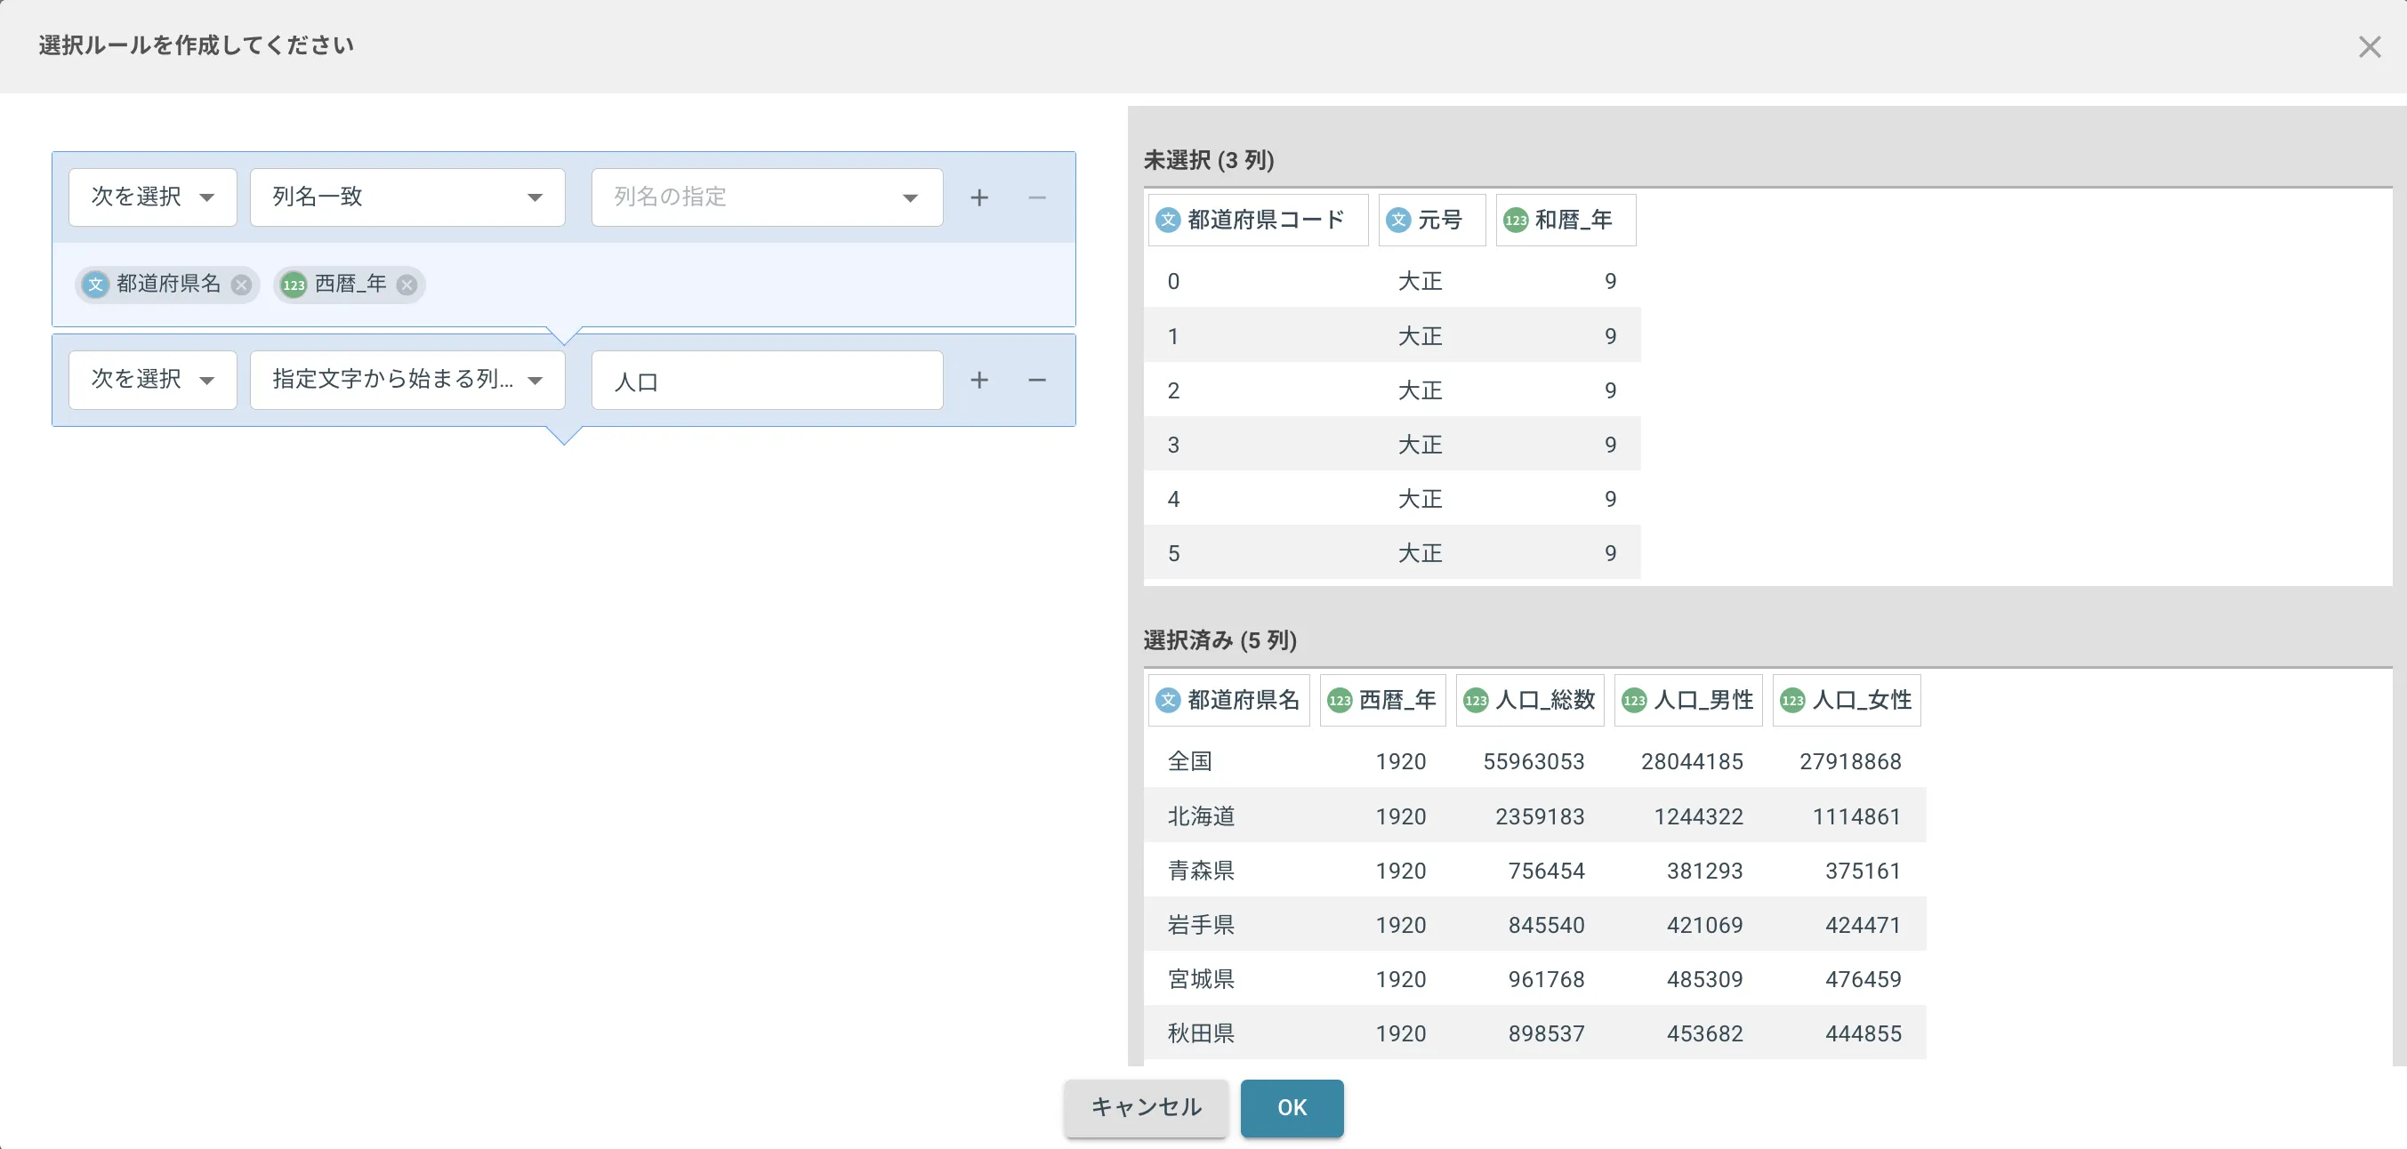Click type icon of 人口_総数 column

point(1476,700)
